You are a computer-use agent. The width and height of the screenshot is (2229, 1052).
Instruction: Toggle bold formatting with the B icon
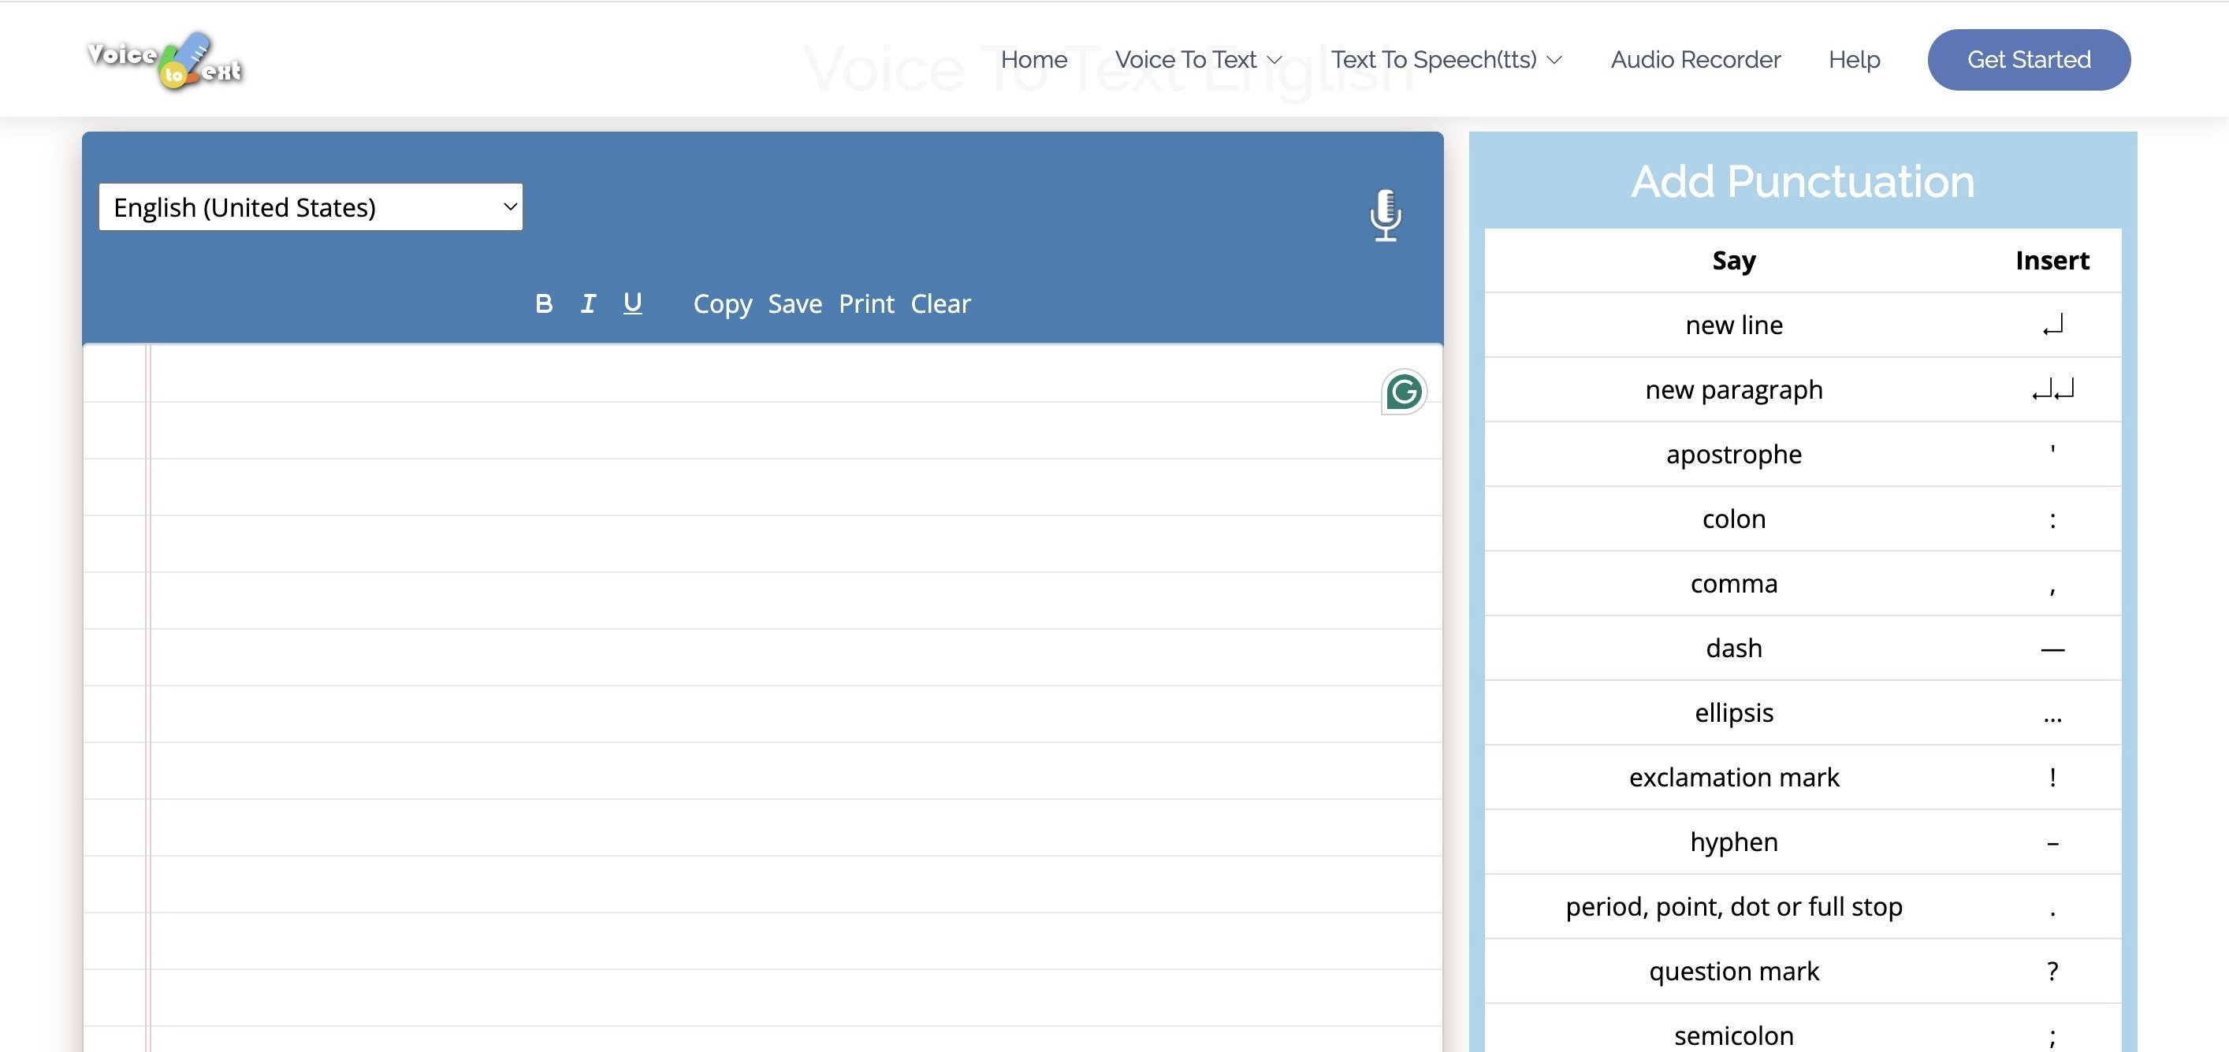click(x=543, y=303)
